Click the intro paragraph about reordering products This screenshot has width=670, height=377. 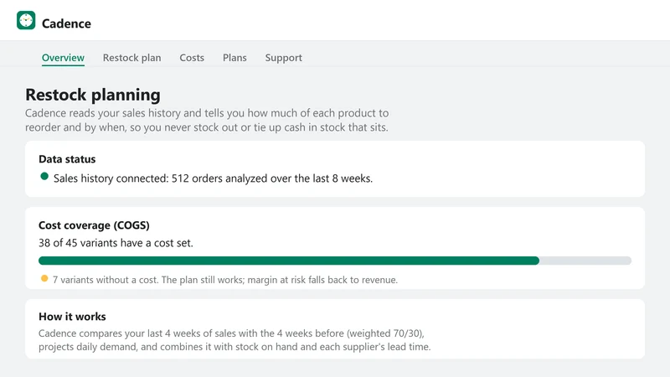(x=207, y=120)
